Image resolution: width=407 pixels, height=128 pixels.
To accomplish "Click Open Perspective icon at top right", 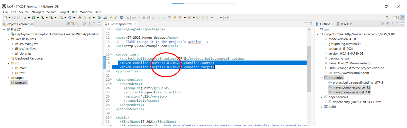I will click(395, 18).
